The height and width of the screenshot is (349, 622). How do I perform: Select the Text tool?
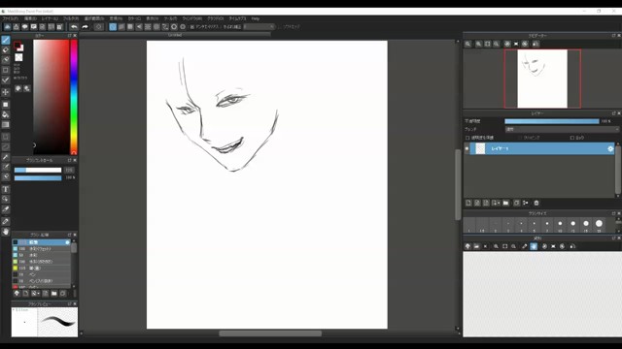[6, 189]
